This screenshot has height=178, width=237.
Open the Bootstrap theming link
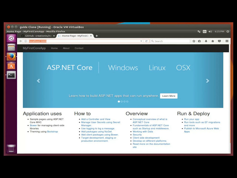(x=53, y=132)
